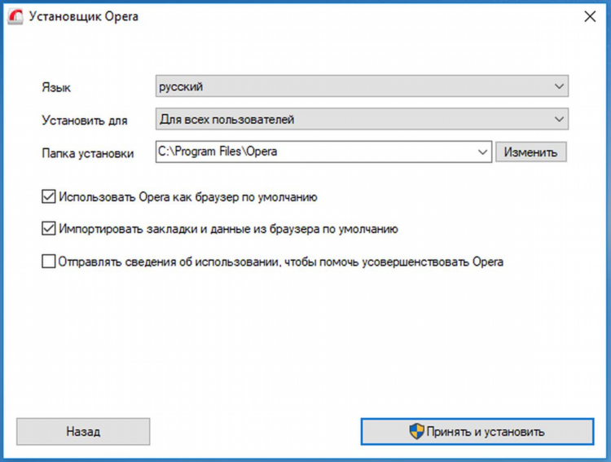Expand the install folder path dropdown arrow
The image size is (611, 462).
pyautogui.click(x=482, y=152)
